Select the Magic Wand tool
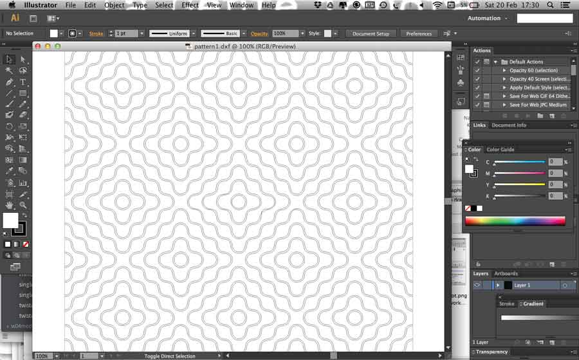Screen dimensions: 579x360 9,71
